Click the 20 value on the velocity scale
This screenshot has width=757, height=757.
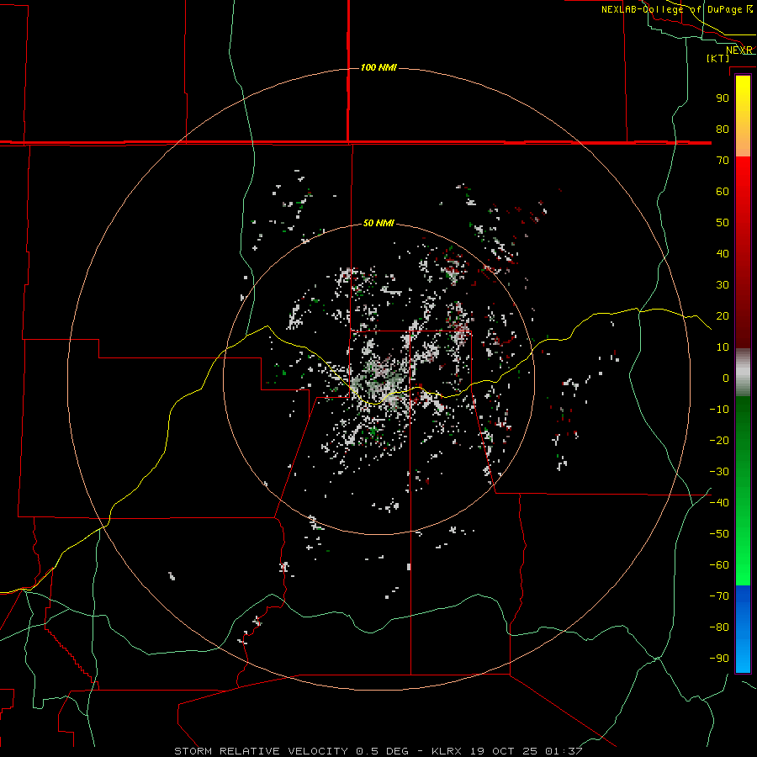coord(723,315)
